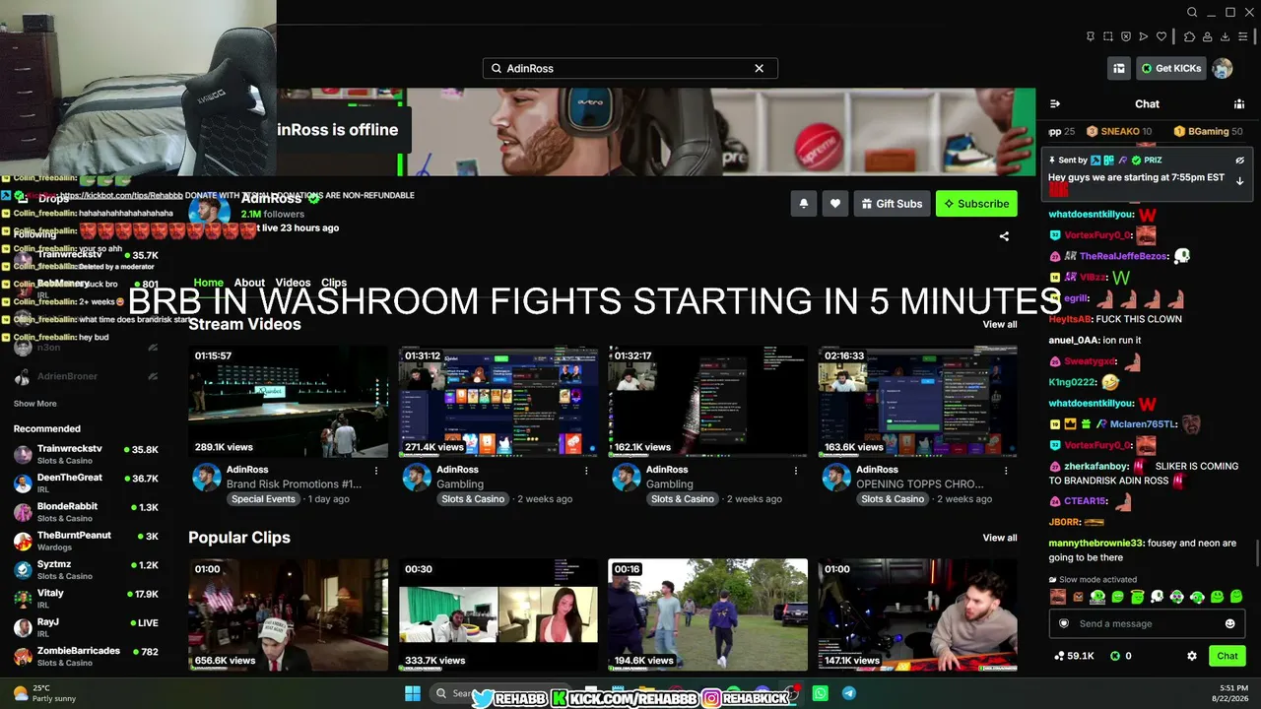The height and width of the screenshot is (709, 1261).
Task: Open the Videos tab
Action: [293, 283]
